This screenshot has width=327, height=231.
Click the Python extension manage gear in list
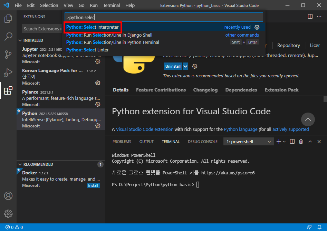98,126
